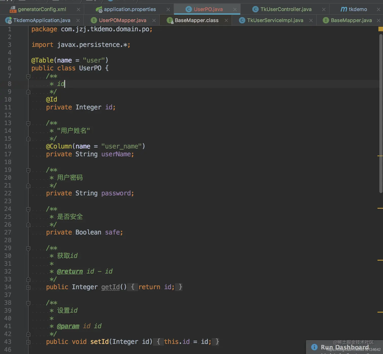The width and height of the screenshot is (383, 354).
Task: Collapse the setId Javadoc at line 38
Action: (x=28, y=303)
